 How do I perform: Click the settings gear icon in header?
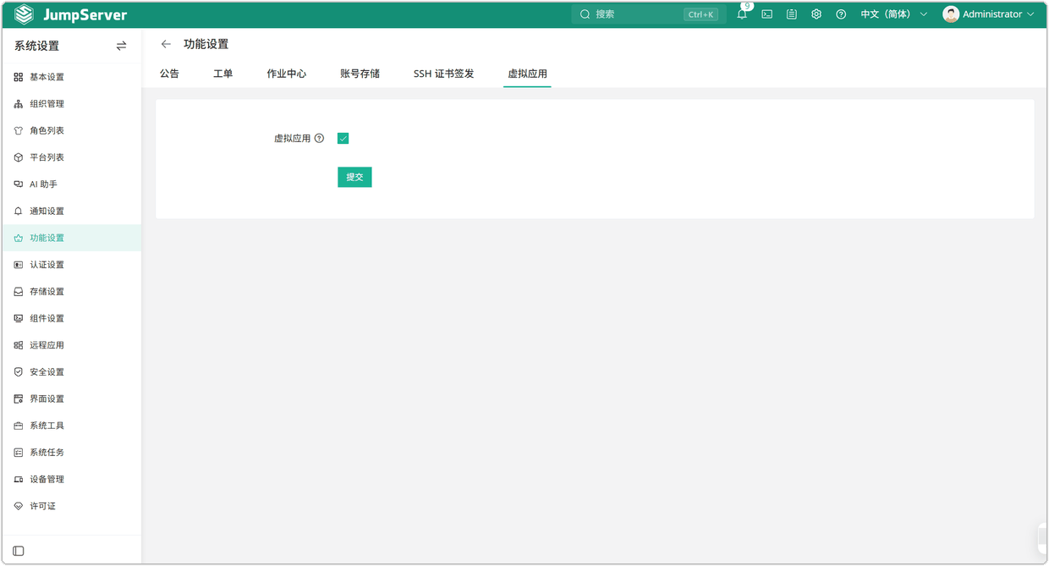coord(816,14)
